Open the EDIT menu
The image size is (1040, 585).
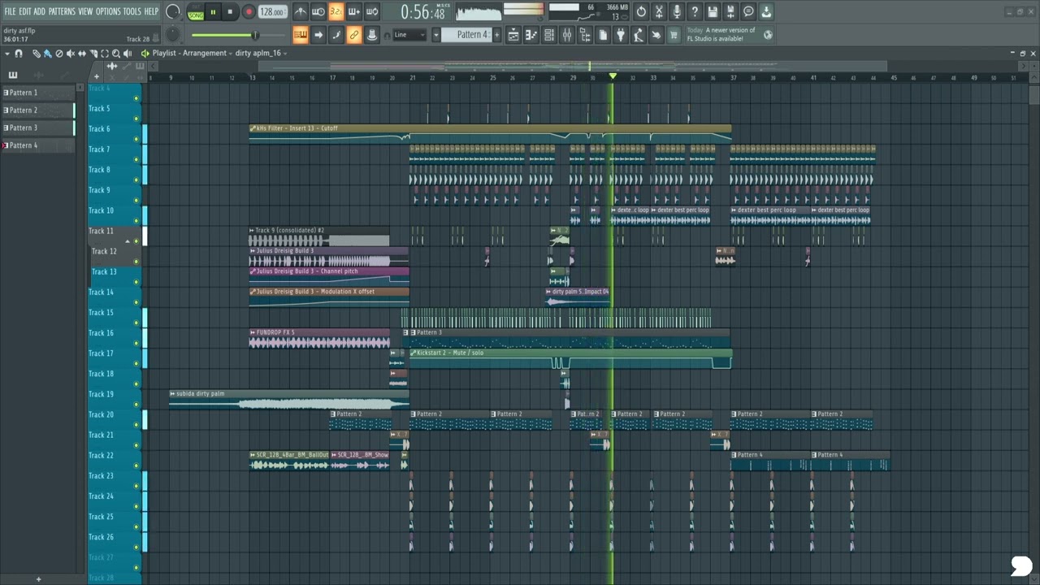tap(25, 11)
